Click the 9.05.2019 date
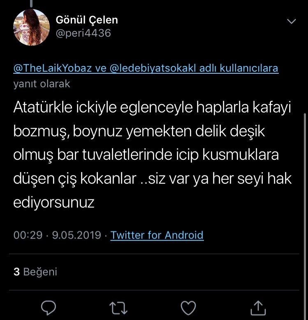308x320 pixels. (76, 235)
